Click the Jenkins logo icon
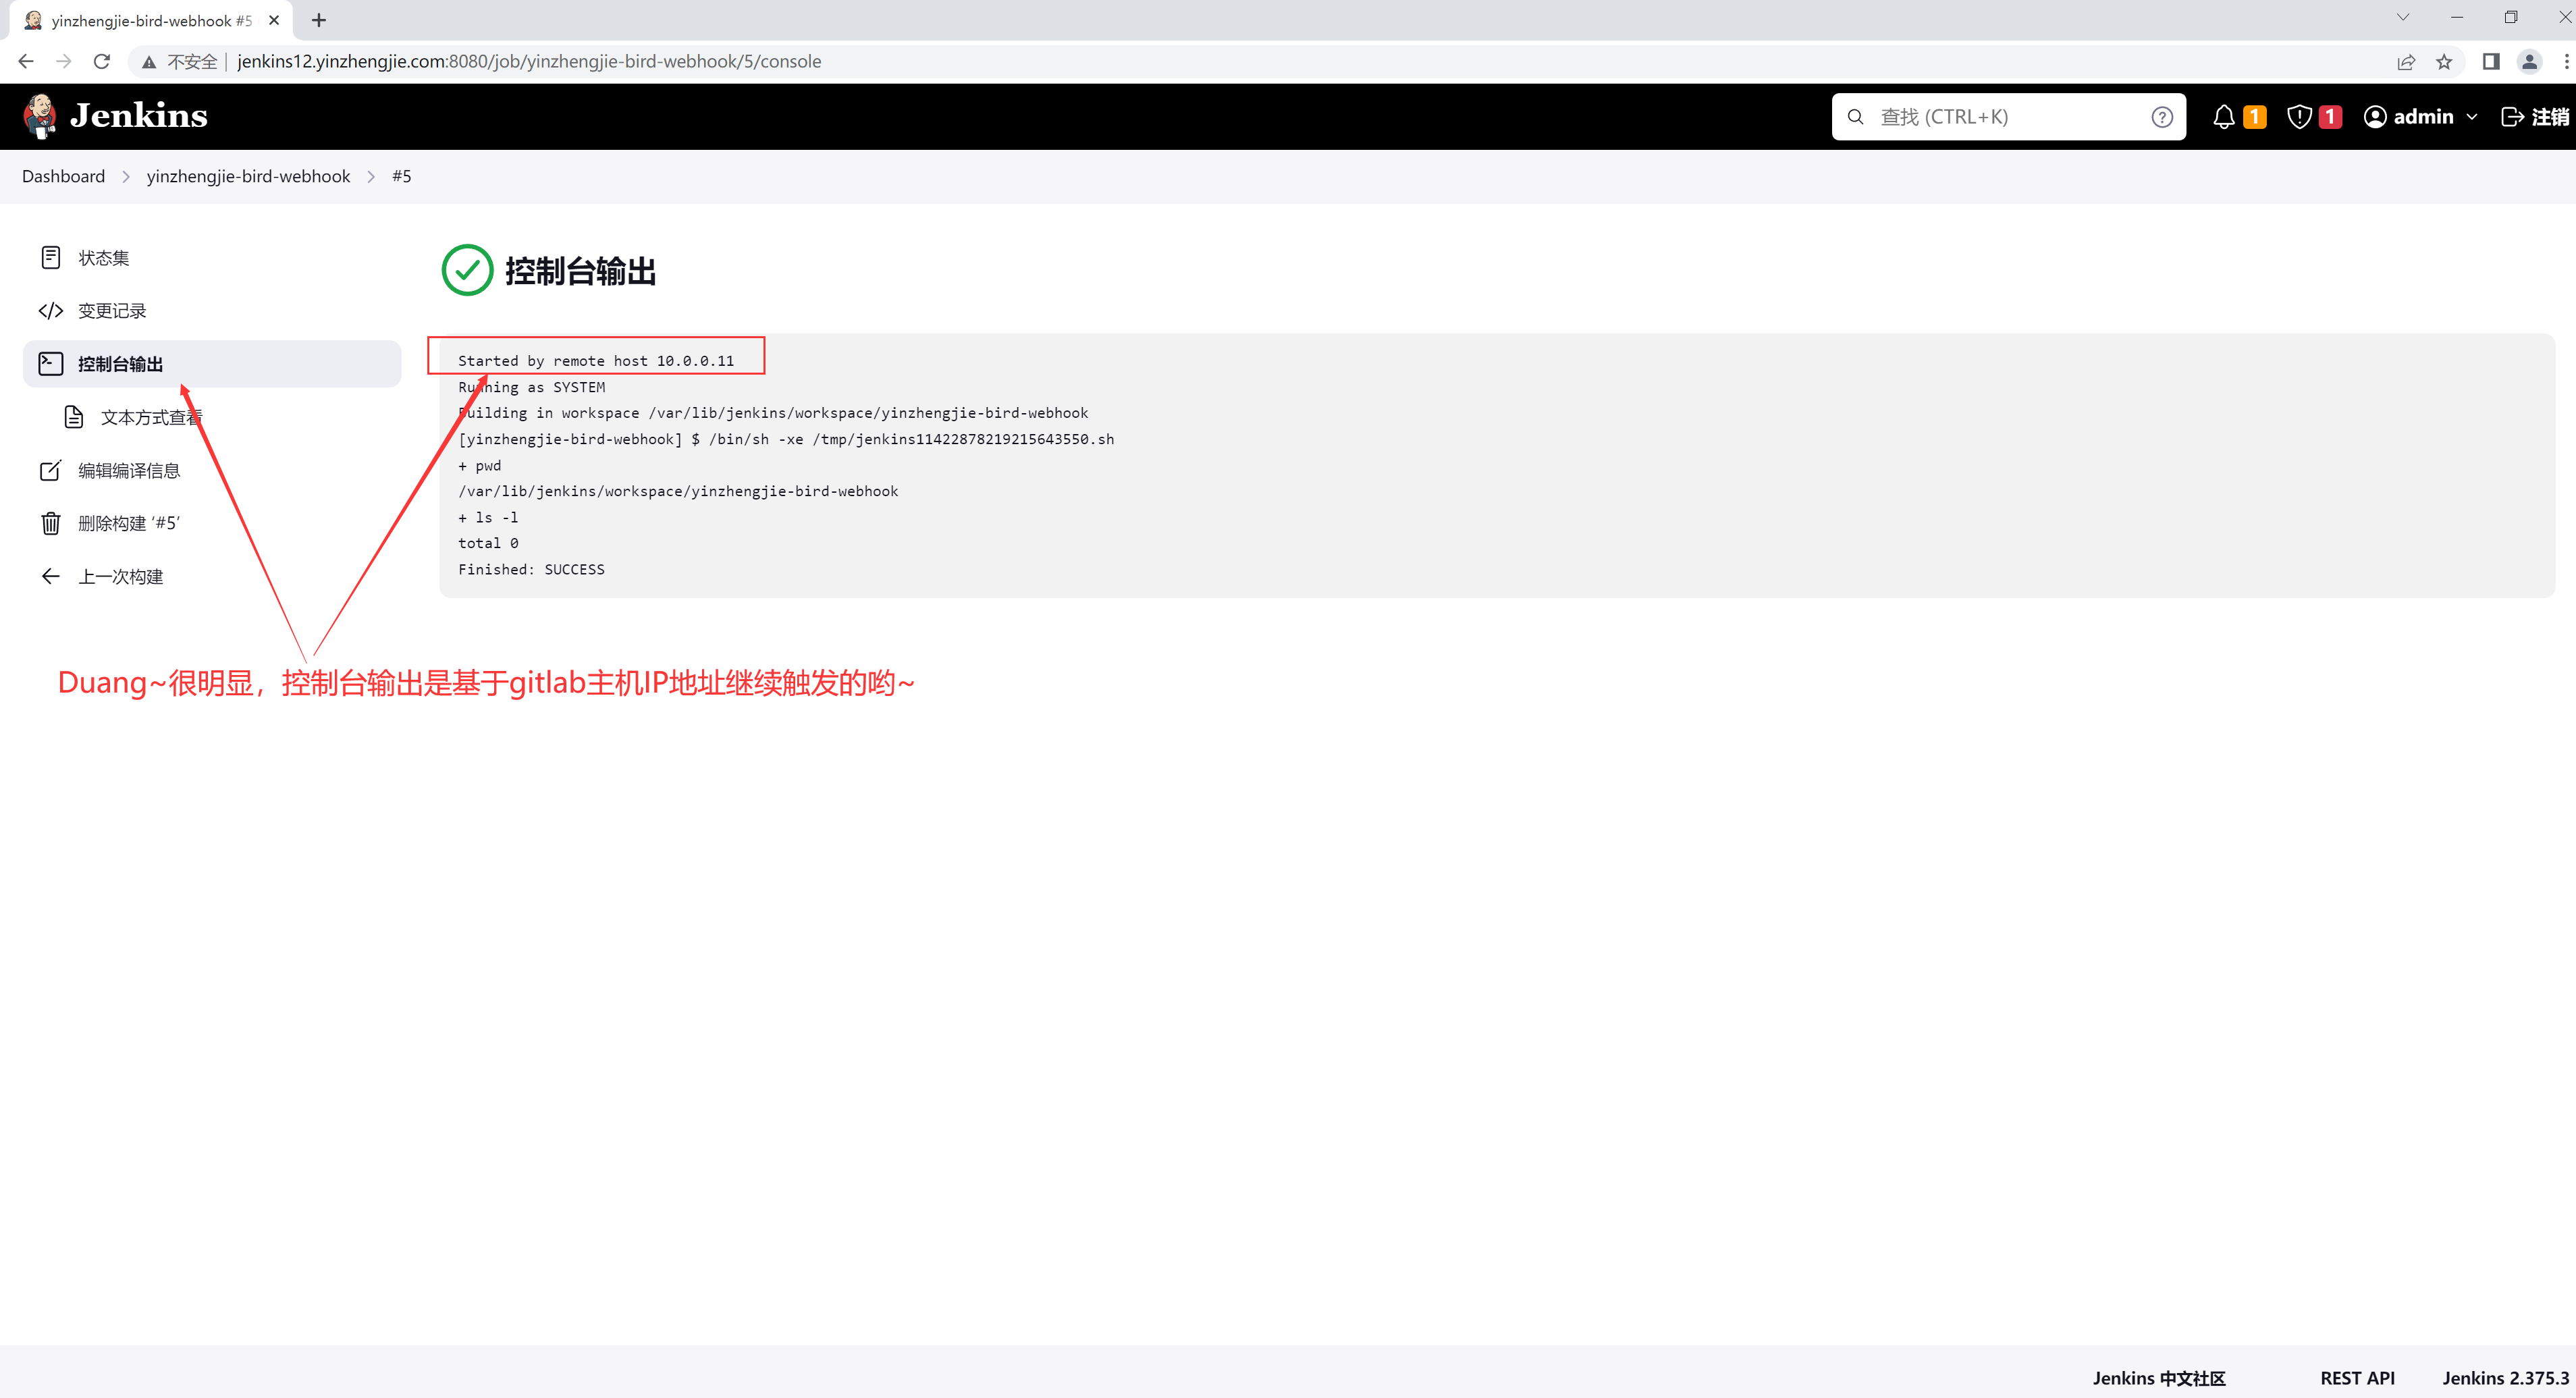This screenshot has width=2576, height=1398. click(40, 116)
